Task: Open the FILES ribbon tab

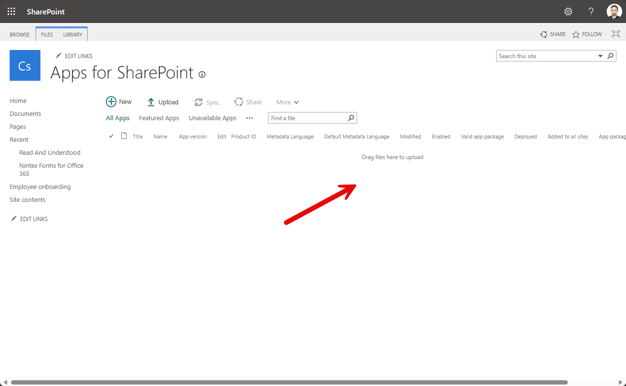Action: tap(47, 35)
